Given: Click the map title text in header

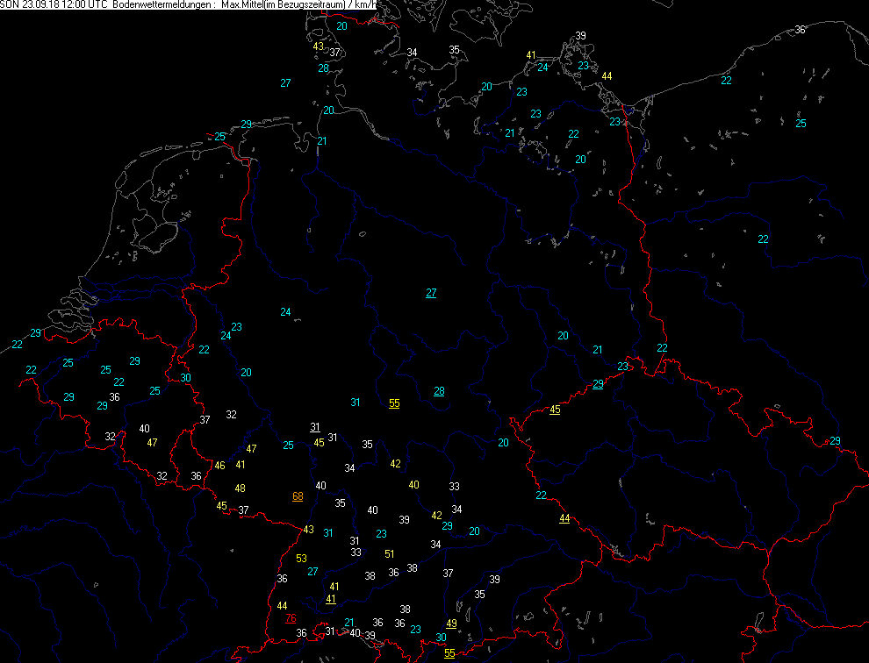Looking at the screenshot, I should 190,5.
